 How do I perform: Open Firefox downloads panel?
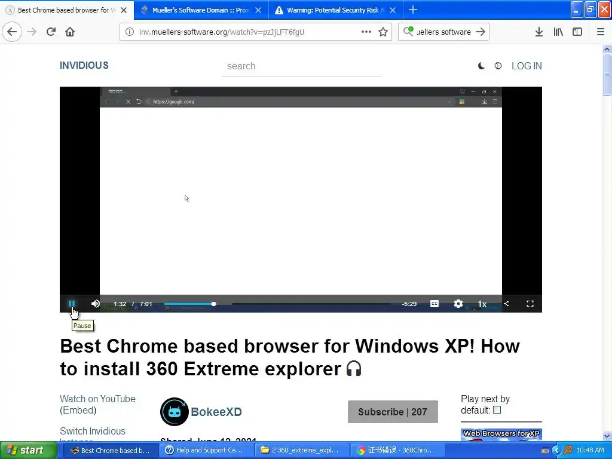point(539,32)
